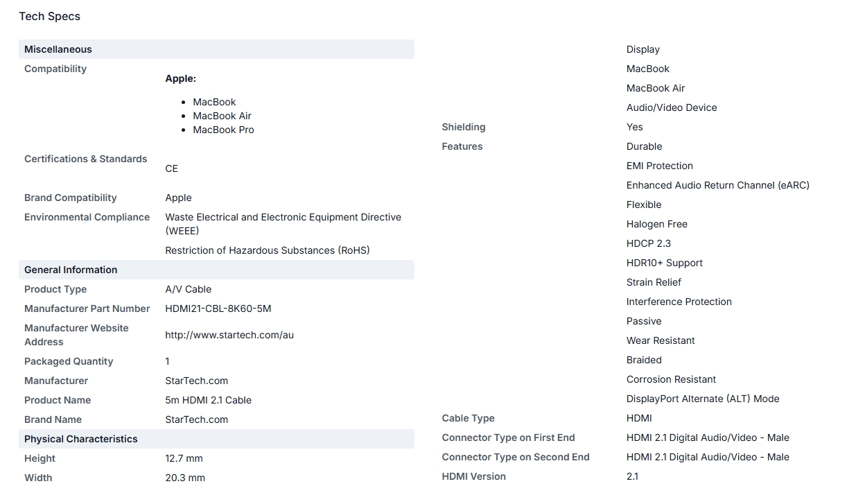Click Connector Type on Second End label

tap(516, 457)
